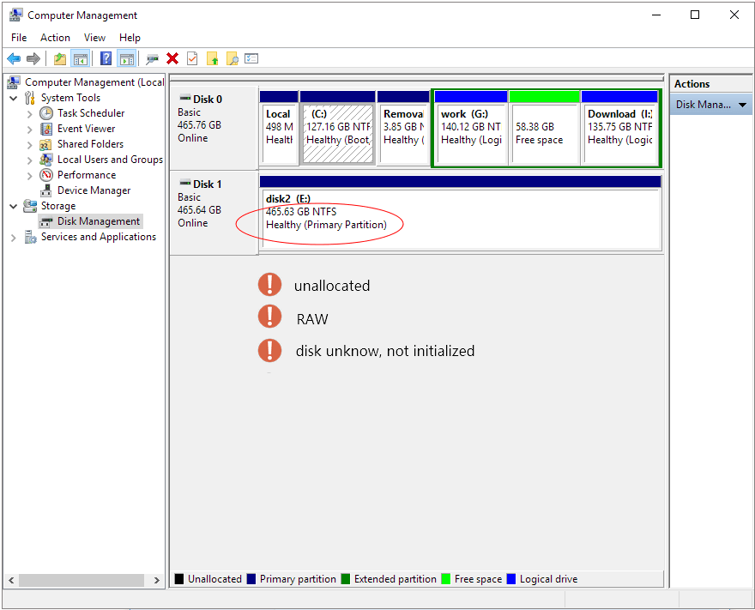755x610 pixels.
Task: Toggle the Show/Hide Console Tree icon
Action: tap(81, 58)
